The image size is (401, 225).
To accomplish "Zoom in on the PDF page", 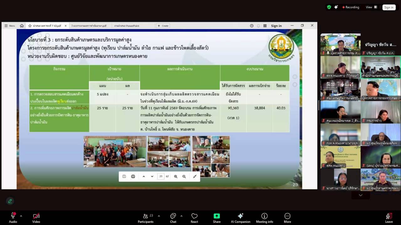I will [175, 176].
